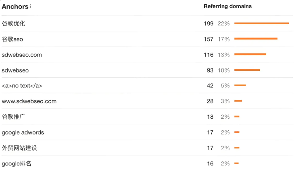The image size is (296, 169).
Task: Click the 93 referring domains count
Action: (210, 70)
